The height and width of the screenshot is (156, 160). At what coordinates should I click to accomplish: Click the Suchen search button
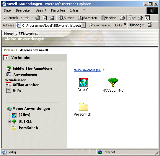pos(66,18)
